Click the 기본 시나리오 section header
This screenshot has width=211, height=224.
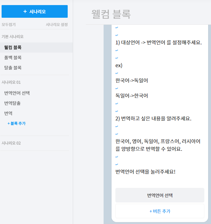pos(12,36)
